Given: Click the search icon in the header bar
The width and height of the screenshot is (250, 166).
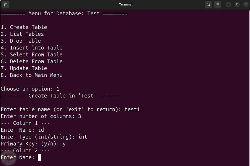Looking at the screenshot, I should [208, 4].
